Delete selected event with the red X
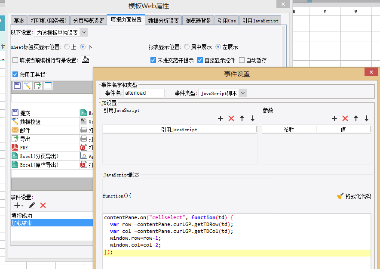Screen dimensions: 380x269 click(43, 205)
